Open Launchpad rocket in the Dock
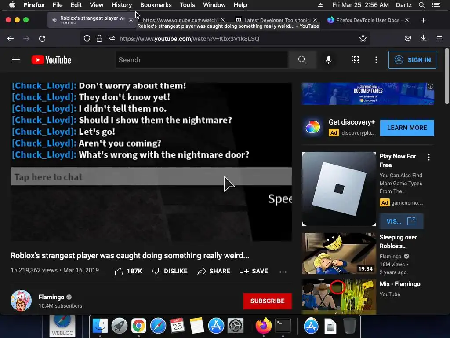 coord(120,326)
